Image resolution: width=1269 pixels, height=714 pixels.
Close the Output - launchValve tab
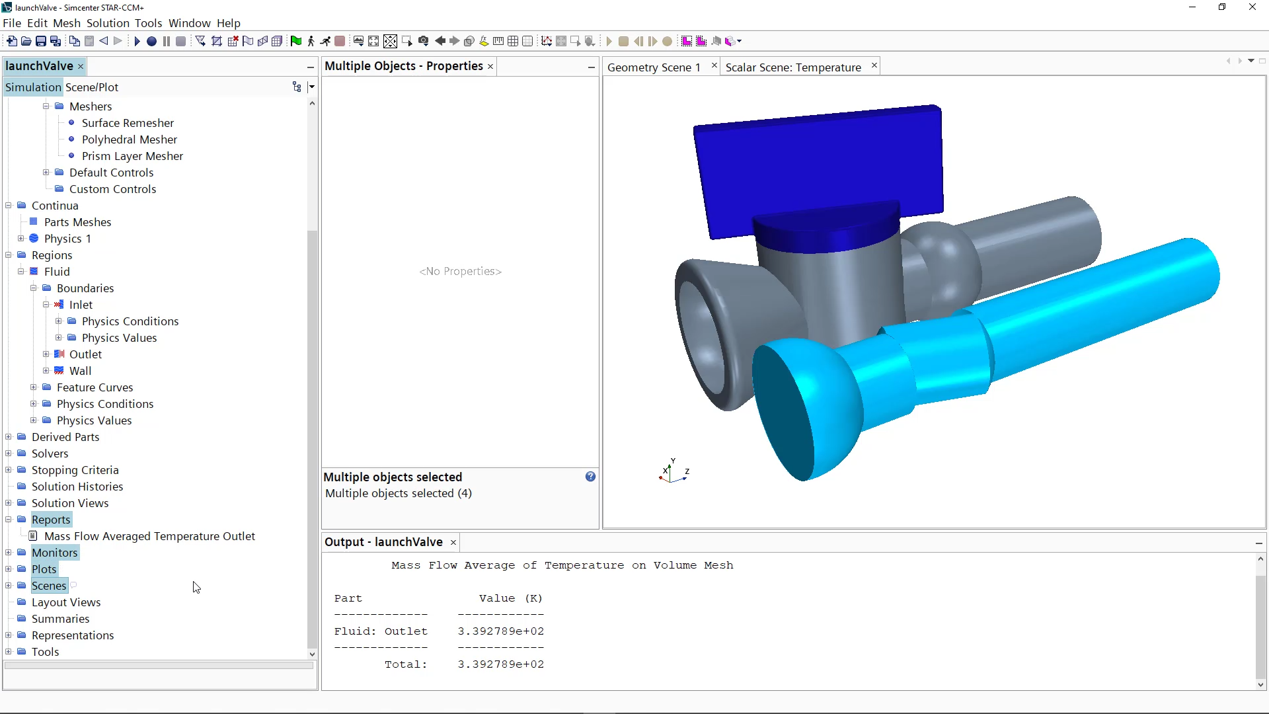tap(453, 542)
